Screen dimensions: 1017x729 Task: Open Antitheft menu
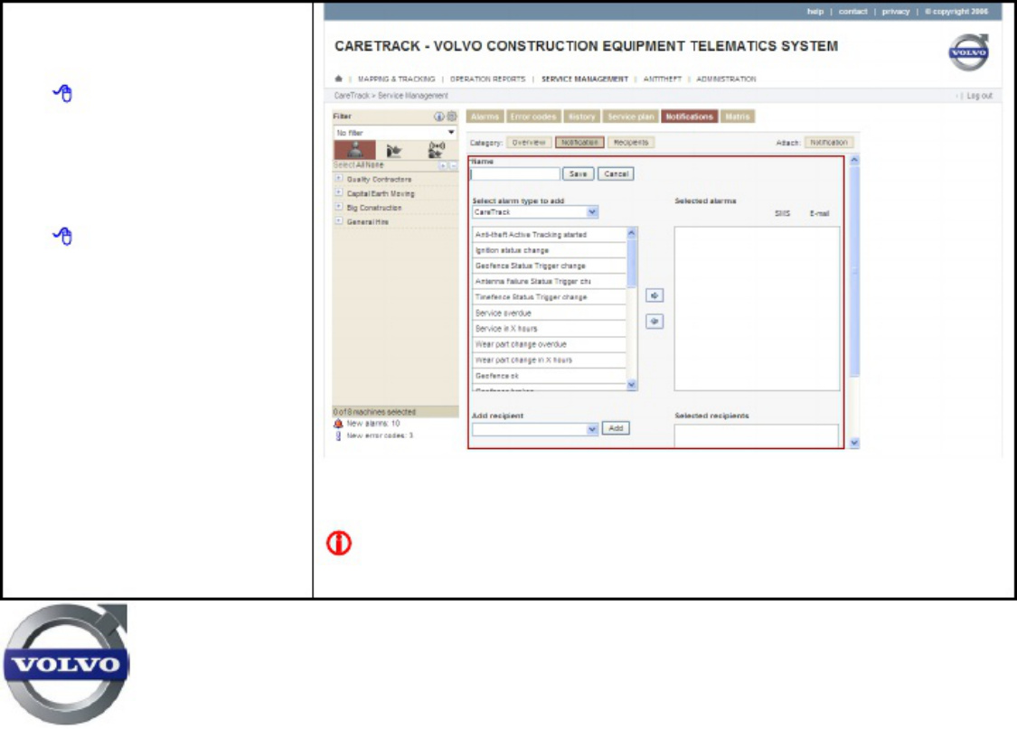[663, 79]
